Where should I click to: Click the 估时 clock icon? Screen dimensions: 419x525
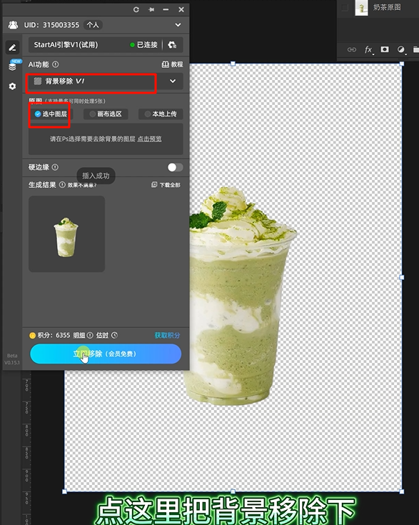114,335
